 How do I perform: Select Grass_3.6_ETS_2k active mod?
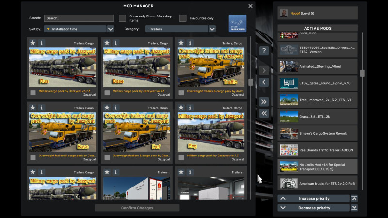tap(318, 117)
